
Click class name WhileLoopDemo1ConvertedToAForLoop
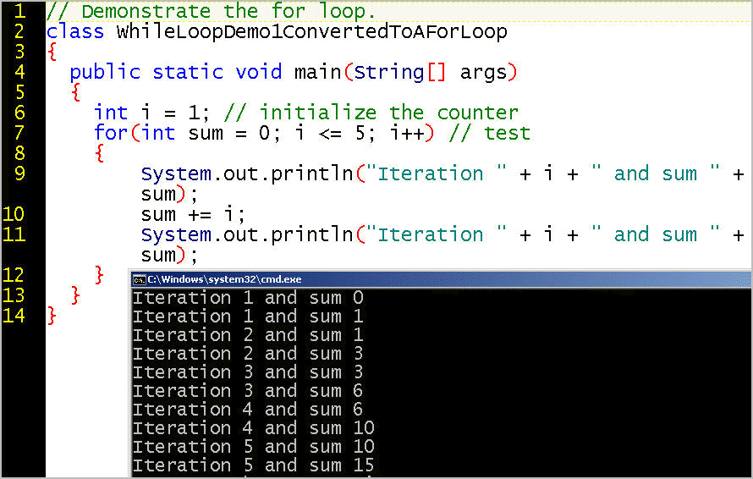[311, 32]
